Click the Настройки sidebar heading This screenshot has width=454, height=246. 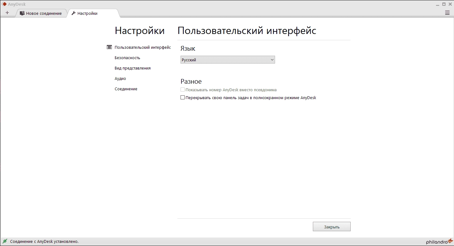click(x=140, y=31)
